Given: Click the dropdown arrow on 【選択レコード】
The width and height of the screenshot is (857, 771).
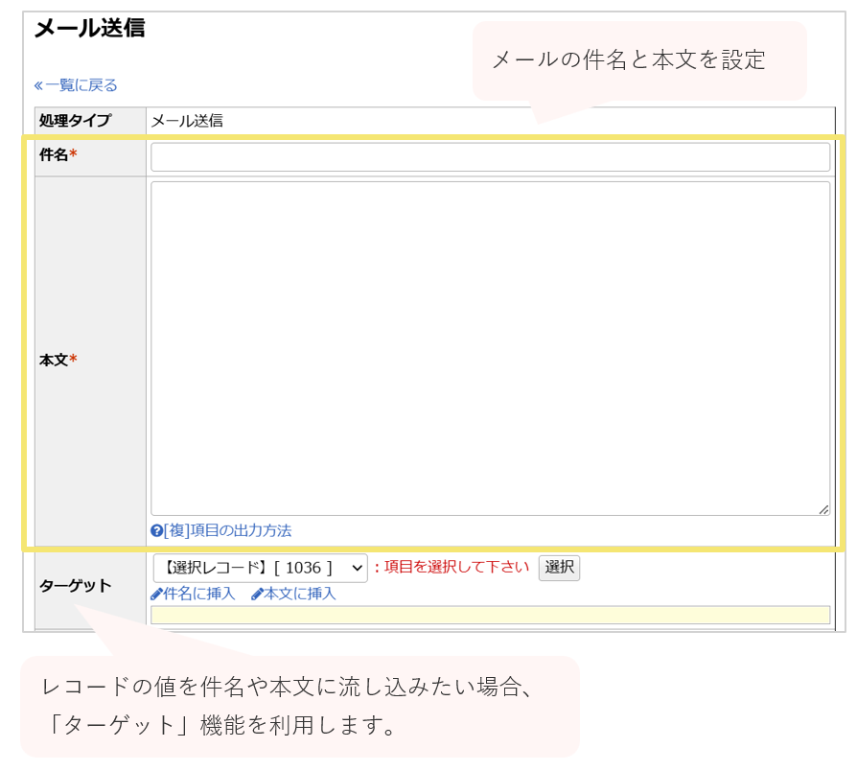Looking at the screenshot, I should (355, 569).
